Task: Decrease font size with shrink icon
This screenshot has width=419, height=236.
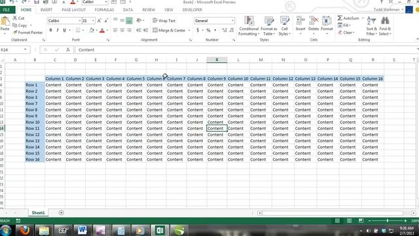Action: (106, 20)
